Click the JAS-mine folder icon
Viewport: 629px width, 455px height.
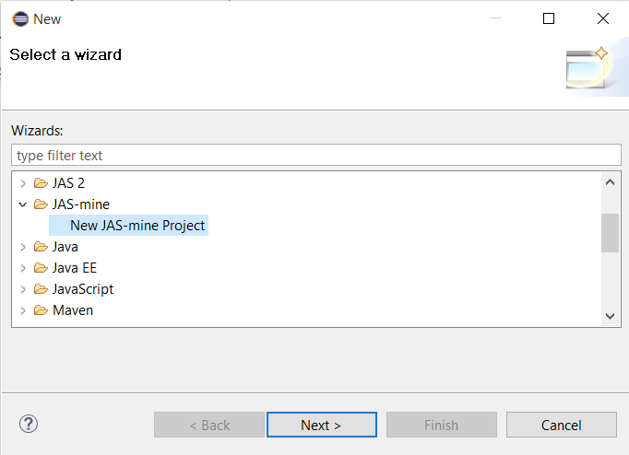pyautogui.click(x=41, y=204)
